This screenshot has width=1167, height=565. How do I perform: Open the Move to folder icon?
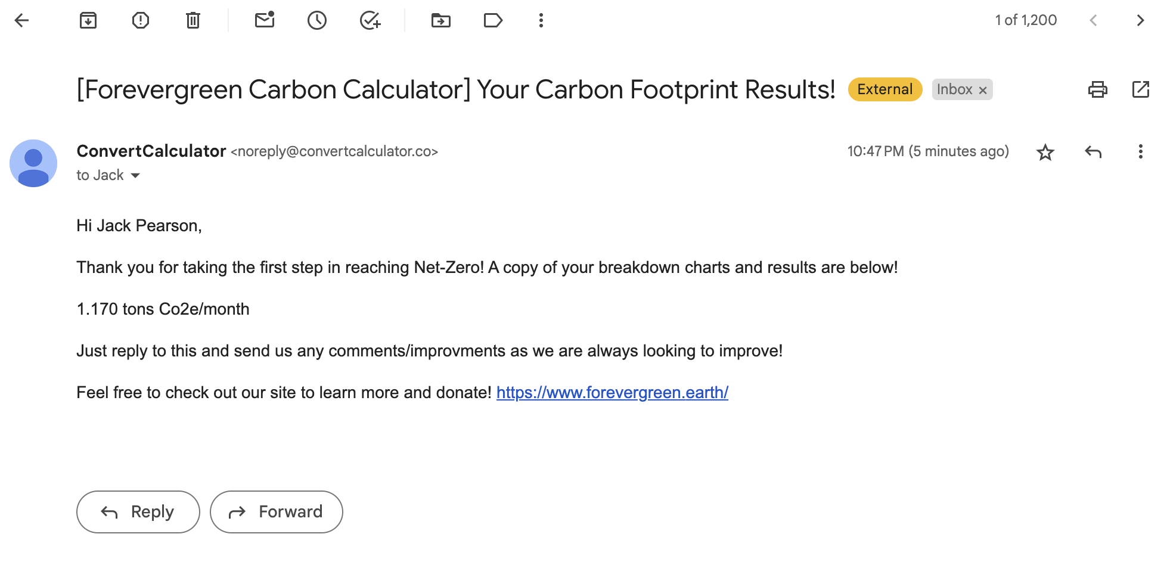(441, 21)
